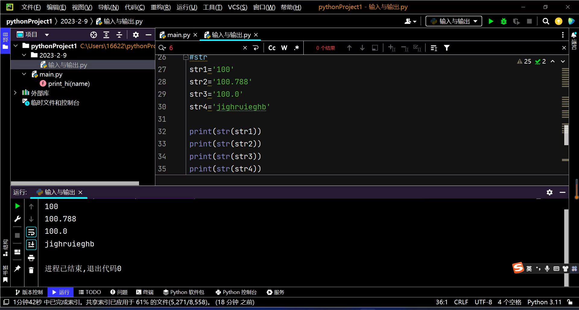Viewport: 579px width, 310px height.
Task: Close the editor search bar
Action: [x=564, y=48]
